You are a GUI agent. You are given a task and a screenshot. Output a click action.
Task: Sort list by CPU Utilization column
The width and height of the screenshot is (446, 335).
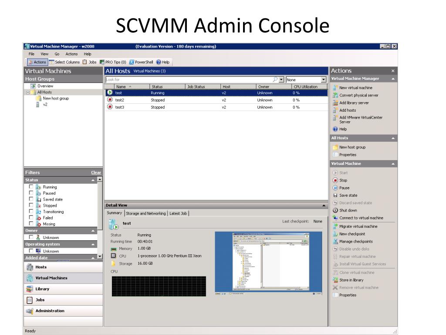(310, 87)
